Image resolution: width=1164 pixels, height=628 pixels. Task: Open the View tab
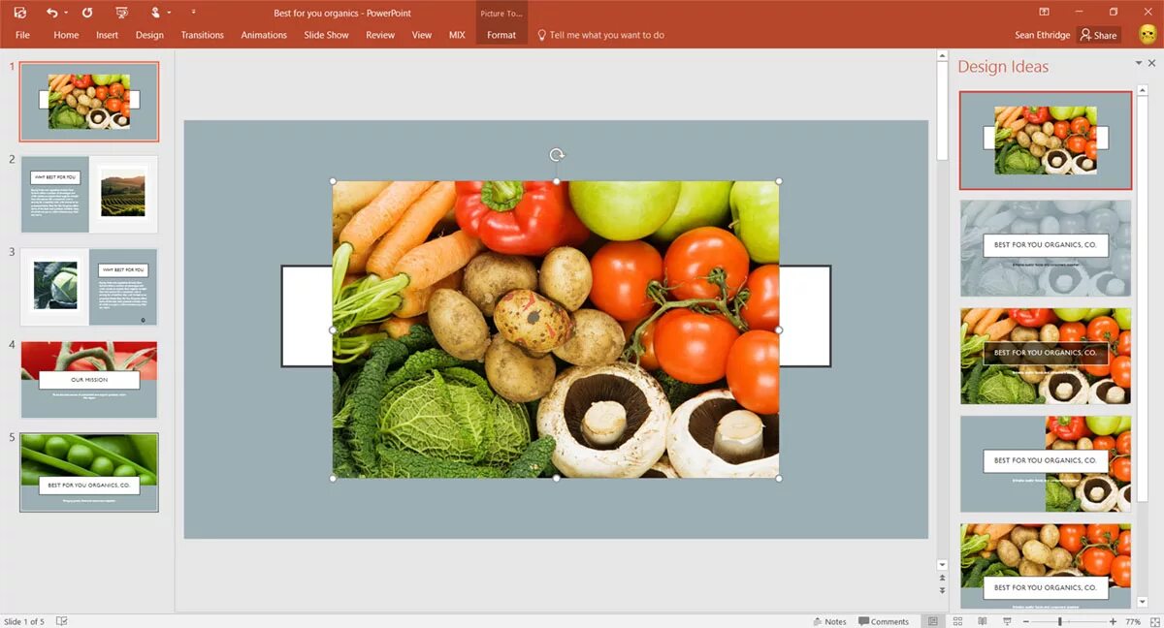click(422, 35)
